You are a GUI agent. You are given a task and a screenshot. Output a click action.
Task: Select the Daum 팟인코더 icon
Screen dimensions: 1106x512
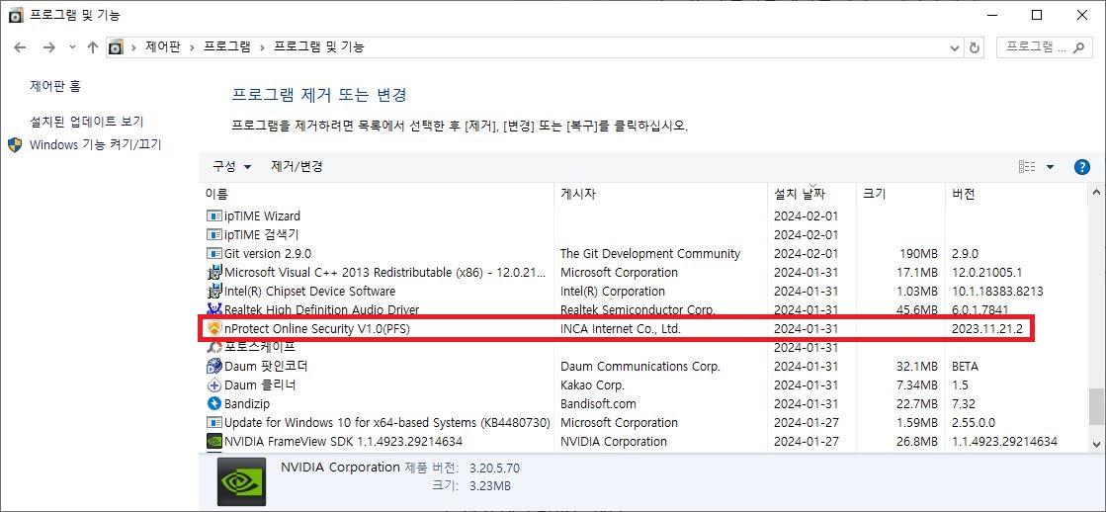tap(214, 366)
